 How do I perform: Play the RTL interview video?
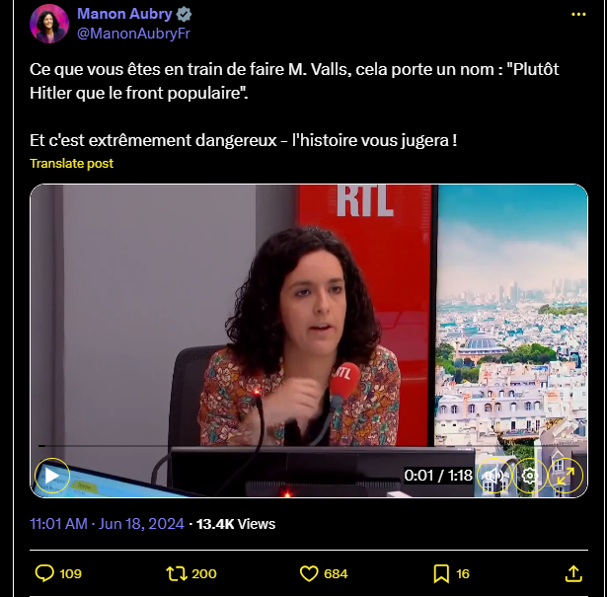point(52,476)
